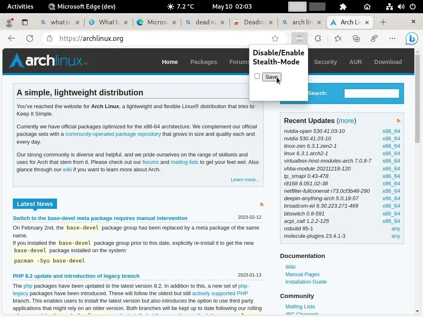423x317 pixels.
Task: Open the Packages nav item
Action: point(203,62)
